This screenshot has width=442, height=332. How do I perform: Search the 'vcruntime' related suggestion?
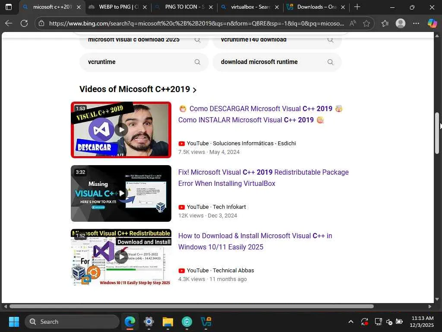click(x=144, y=62)
